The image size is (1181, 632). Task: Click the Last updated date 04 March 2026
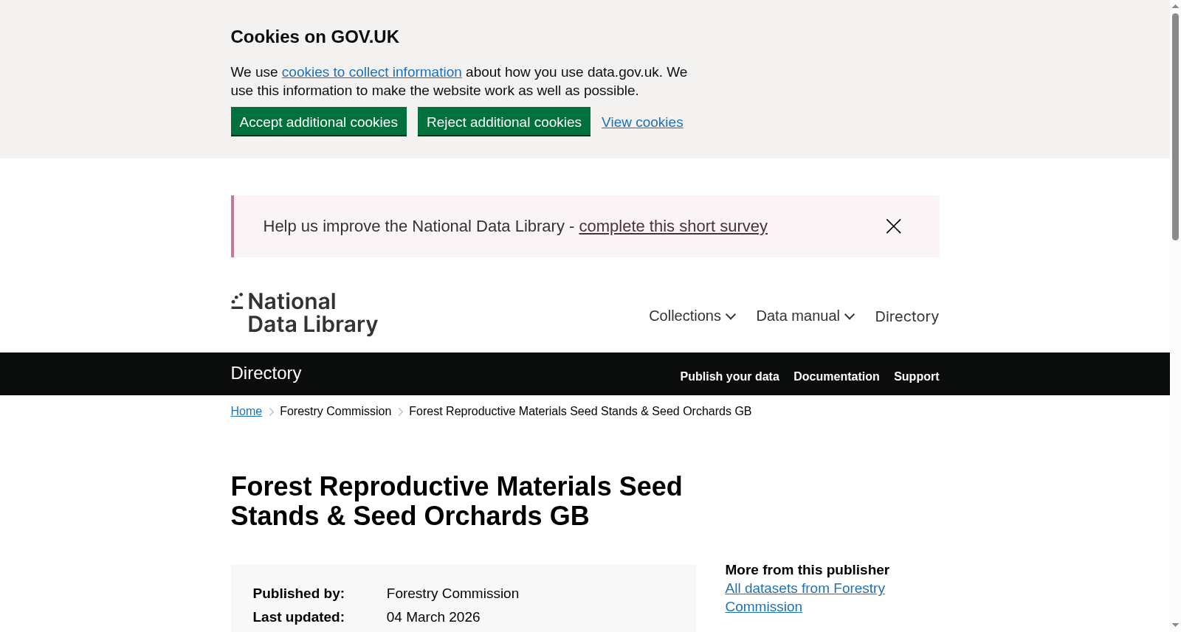(x=433, y=617)
